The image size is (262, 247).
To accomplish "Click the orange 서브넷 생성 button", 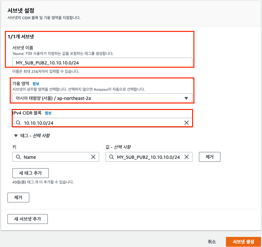I will (x=243, y=242).
